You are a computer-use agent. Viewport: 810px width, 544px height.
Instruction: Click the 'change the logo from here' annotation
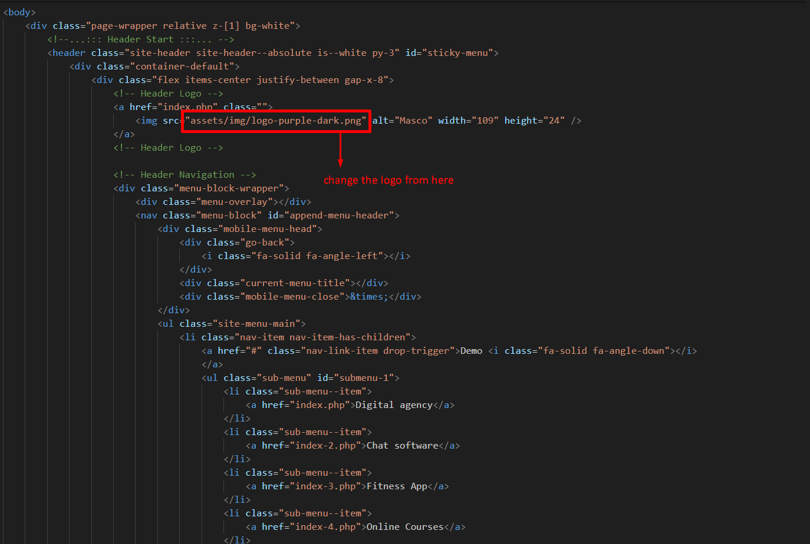tap(388, 180)
